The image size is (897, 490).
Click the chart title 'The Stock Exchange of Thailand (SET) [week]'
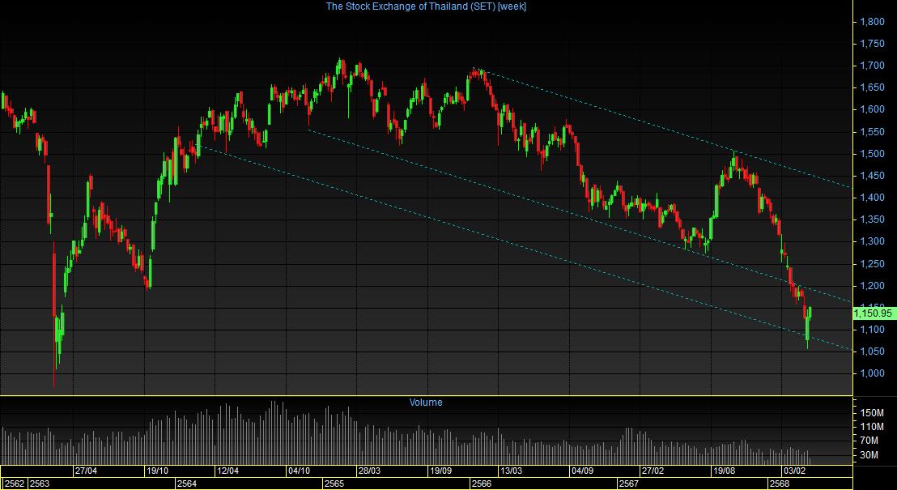tap(426, 6)
